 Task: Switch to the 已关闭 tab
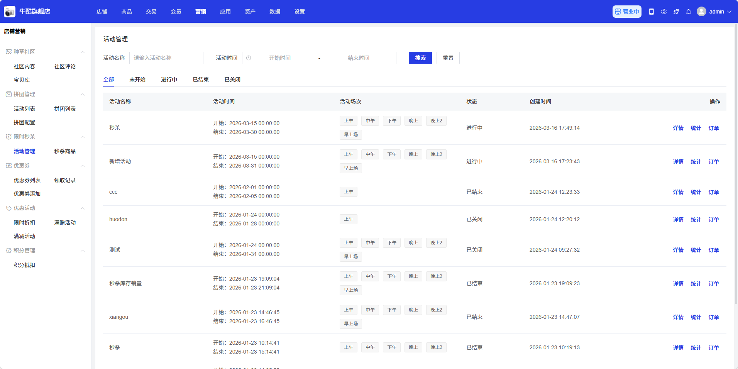232,80
